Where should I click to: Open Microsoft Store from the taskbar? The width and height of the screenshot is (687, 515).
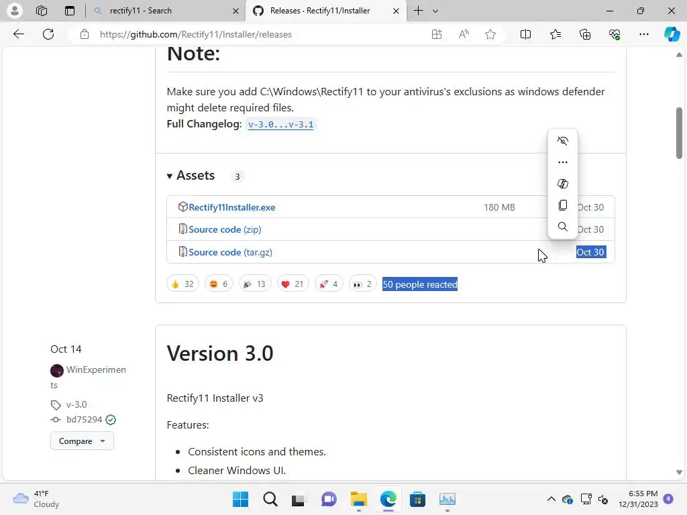[x=417, y=499]
